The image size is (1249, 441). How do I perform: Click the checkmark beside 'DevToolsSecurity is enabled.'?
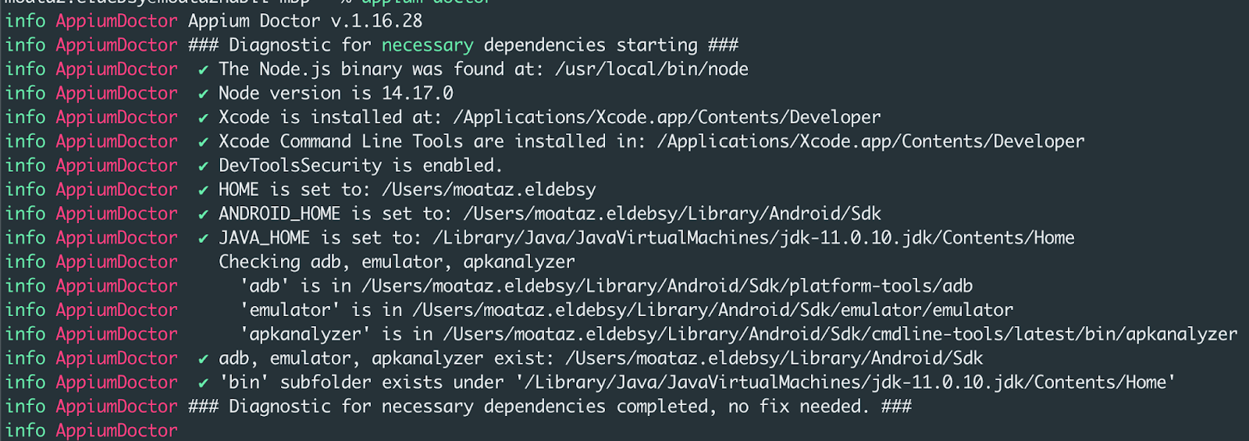203,167
